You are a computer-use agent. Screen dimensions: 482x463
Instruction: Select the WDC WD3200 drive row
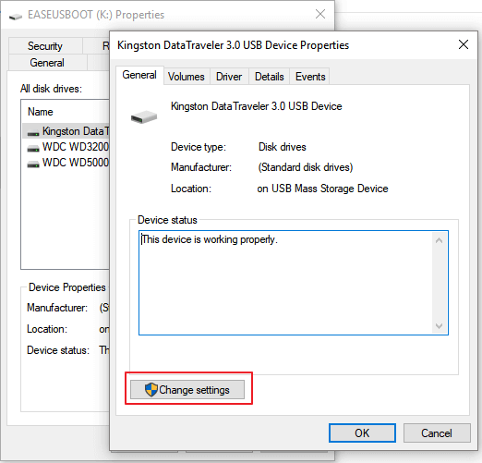(x=66, y=147)
